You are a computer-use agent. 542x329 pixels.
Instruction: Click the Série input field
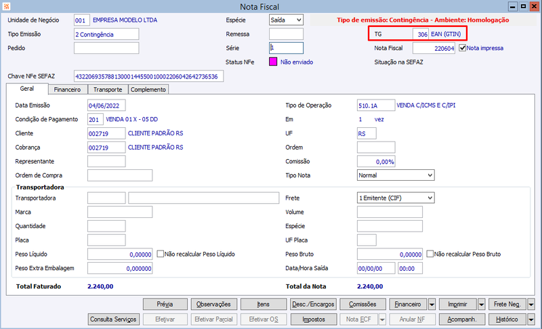pyautogui.click(x=286, y=48)
